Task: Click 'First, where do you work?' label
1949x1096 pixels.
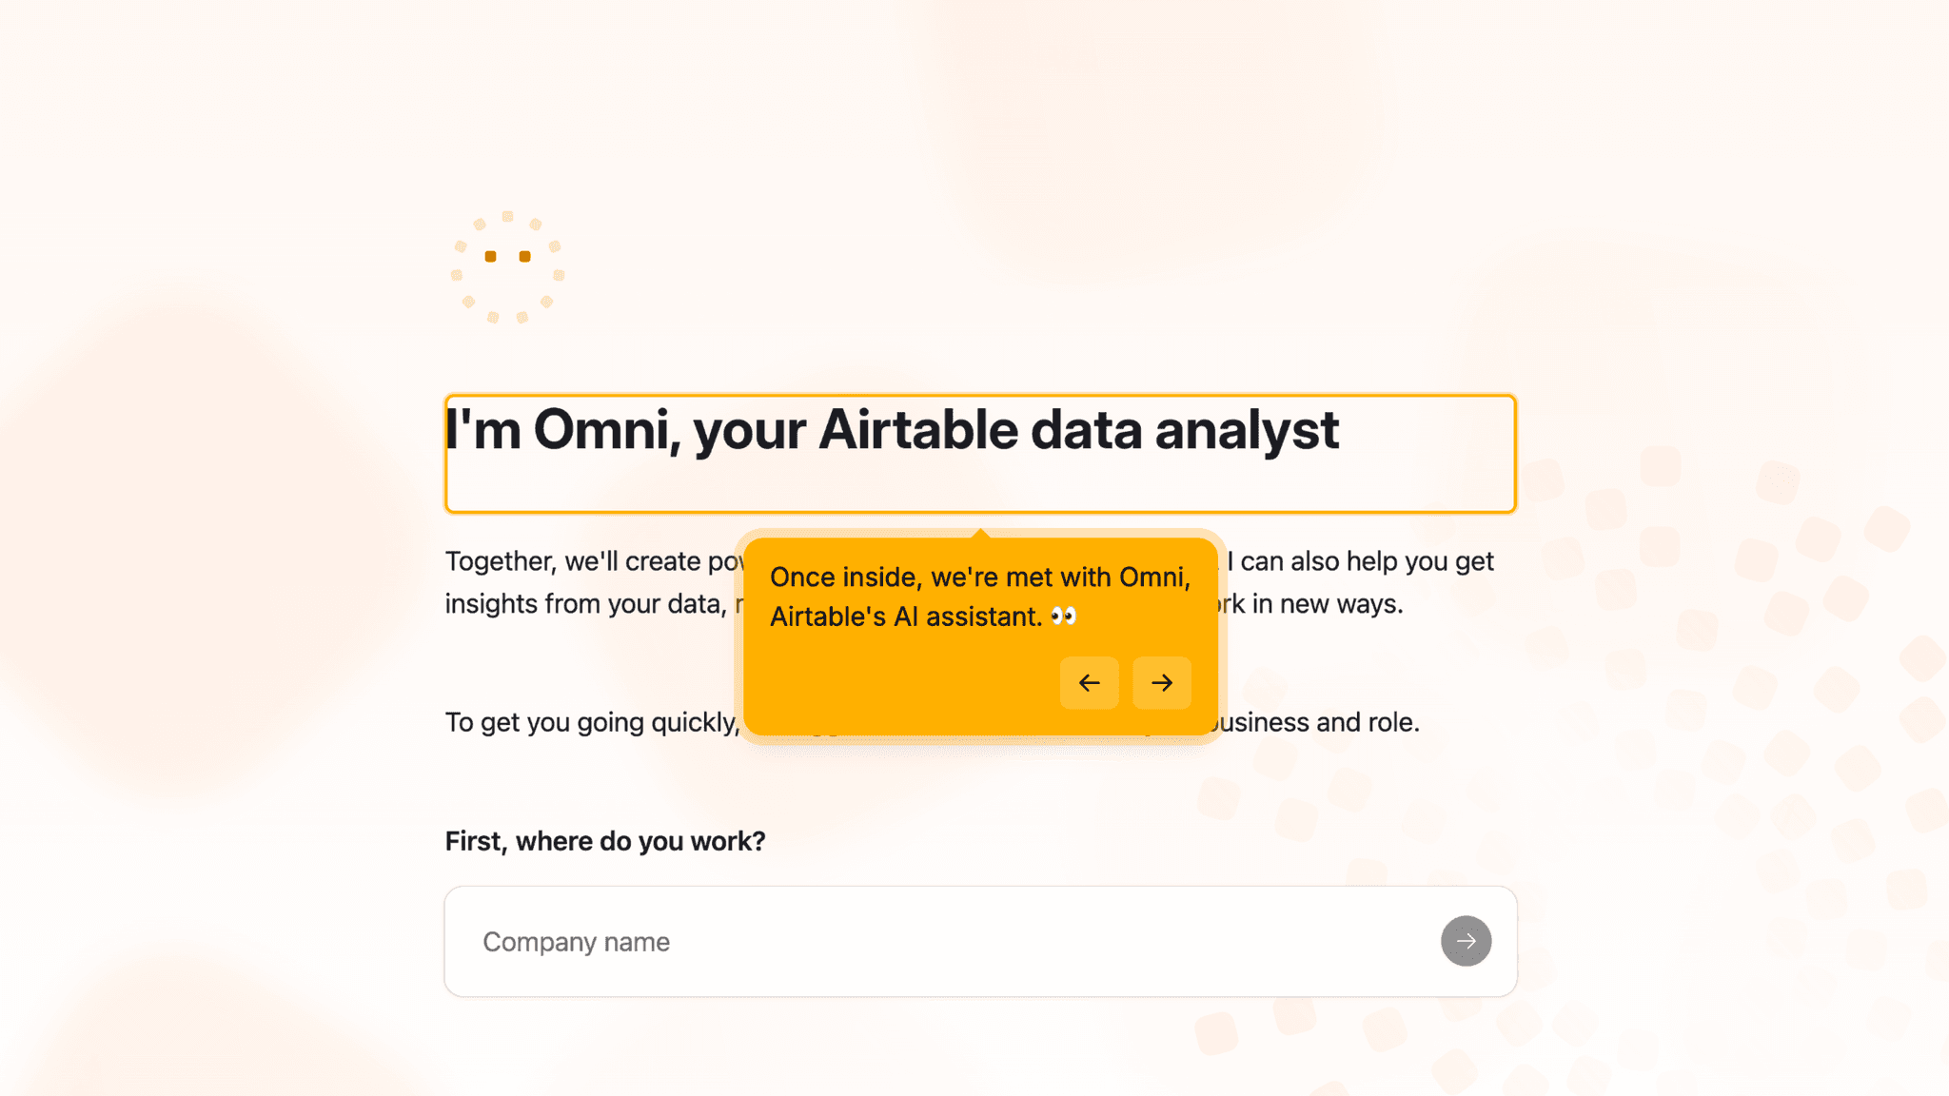Action: click(604, 840)
